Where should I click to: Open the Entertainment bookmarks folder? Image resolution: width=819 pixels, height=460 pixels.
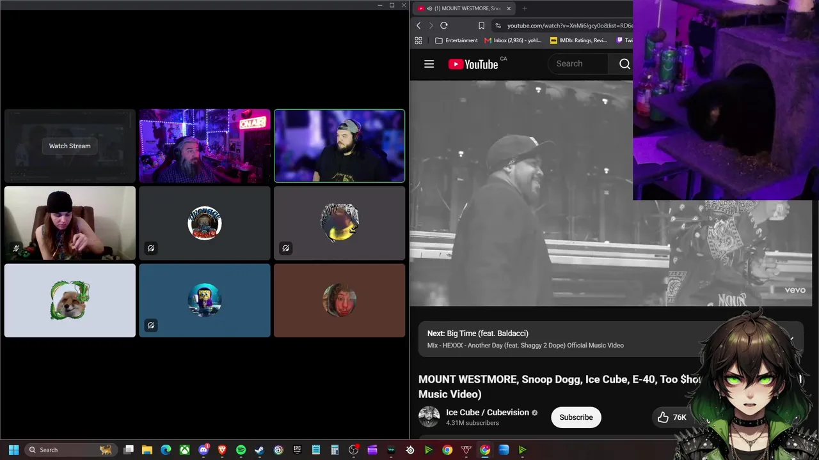pyautogui.click(x=456, y=40)
